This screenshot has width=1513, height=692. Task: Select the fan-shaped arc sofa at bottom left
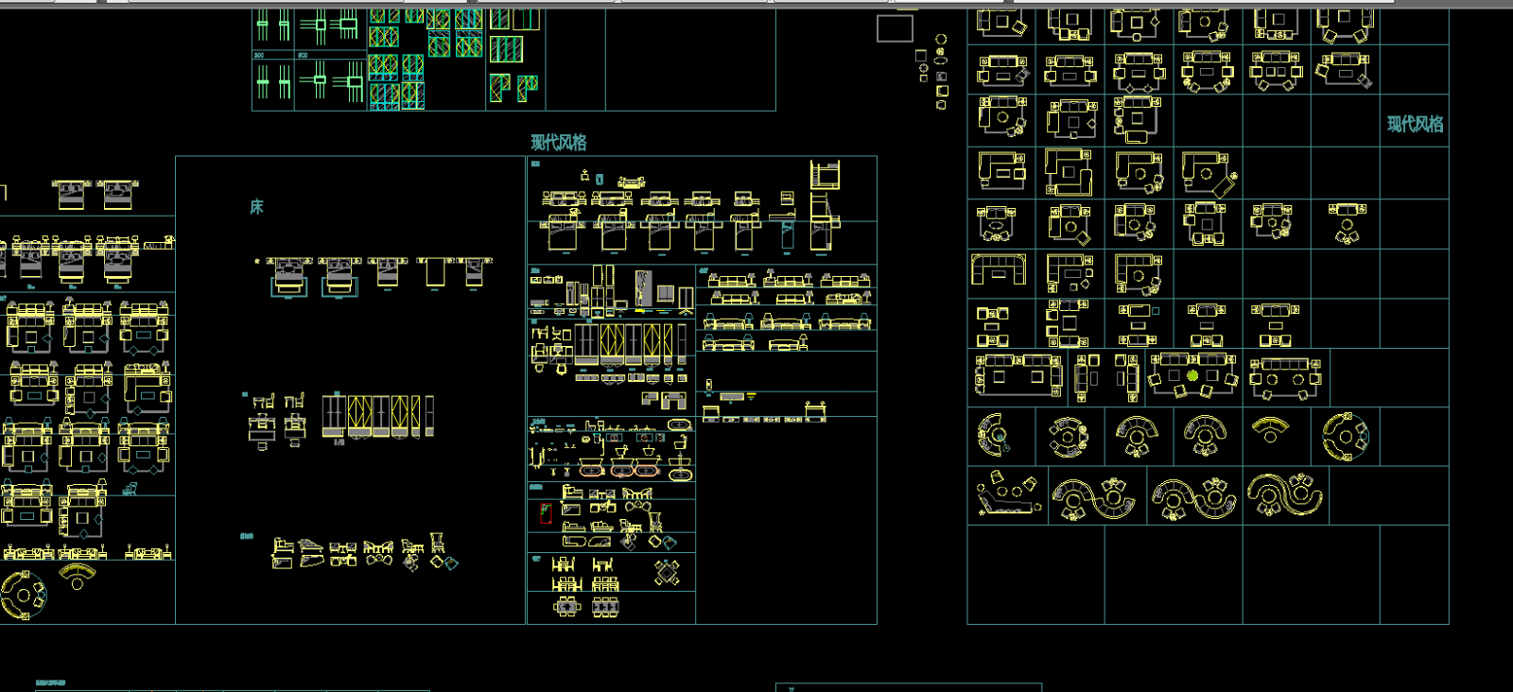(78, 576)
